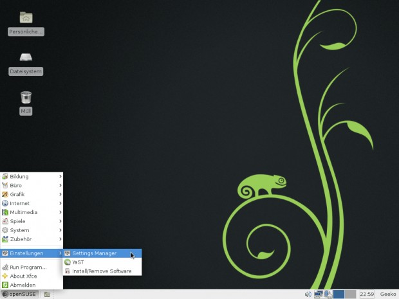The height and width of the screenshot is (299, 399).
Task: Click the Settings Manager icon in submenu
Action: pyautogui.click(x=67, y=253)
